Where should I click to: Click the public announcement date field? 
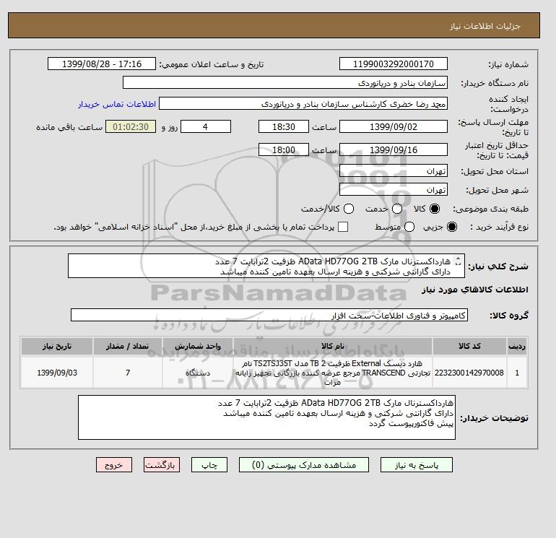coord(102,64)
